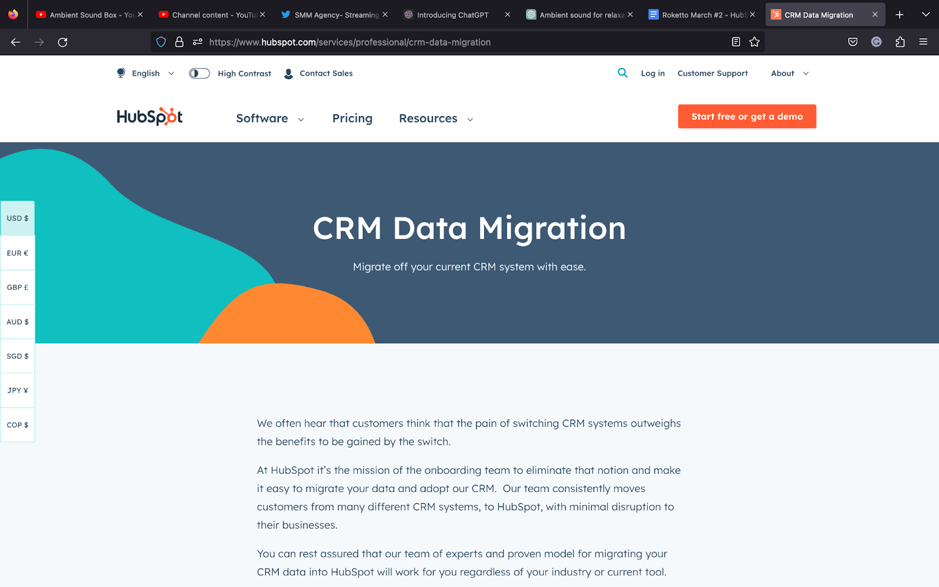Image resolution: width=939 pixels, height=587 pixels.
Task: Click the HubSpot logo
Action: coord(150,117)
